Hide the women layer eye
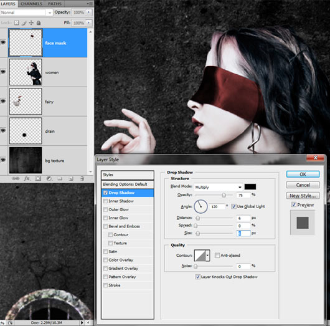Image resolution: width=330 pixels, height=326 pixels. [3, 72]
